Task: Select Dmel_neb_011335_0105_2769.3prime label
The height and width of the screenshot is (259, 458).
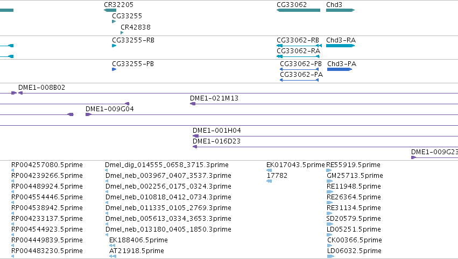Action: pyautogui.click(x=168, y=208)
